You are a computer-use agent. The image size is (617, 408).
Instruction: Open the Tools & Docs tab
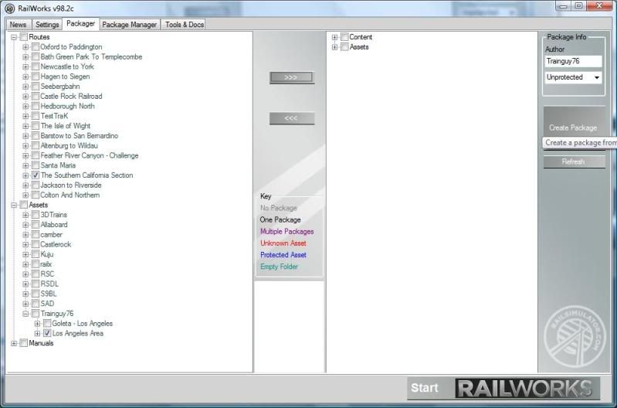pyautogui.click(x=185, y=25)
